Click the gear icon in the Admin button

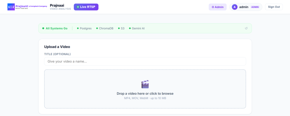click(x=213, y=7)
